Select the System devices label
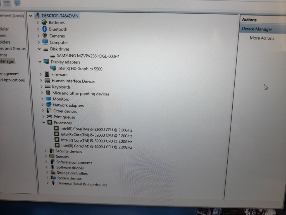The width and height of the screenshot is (286, 215). [x=69, y=178]
